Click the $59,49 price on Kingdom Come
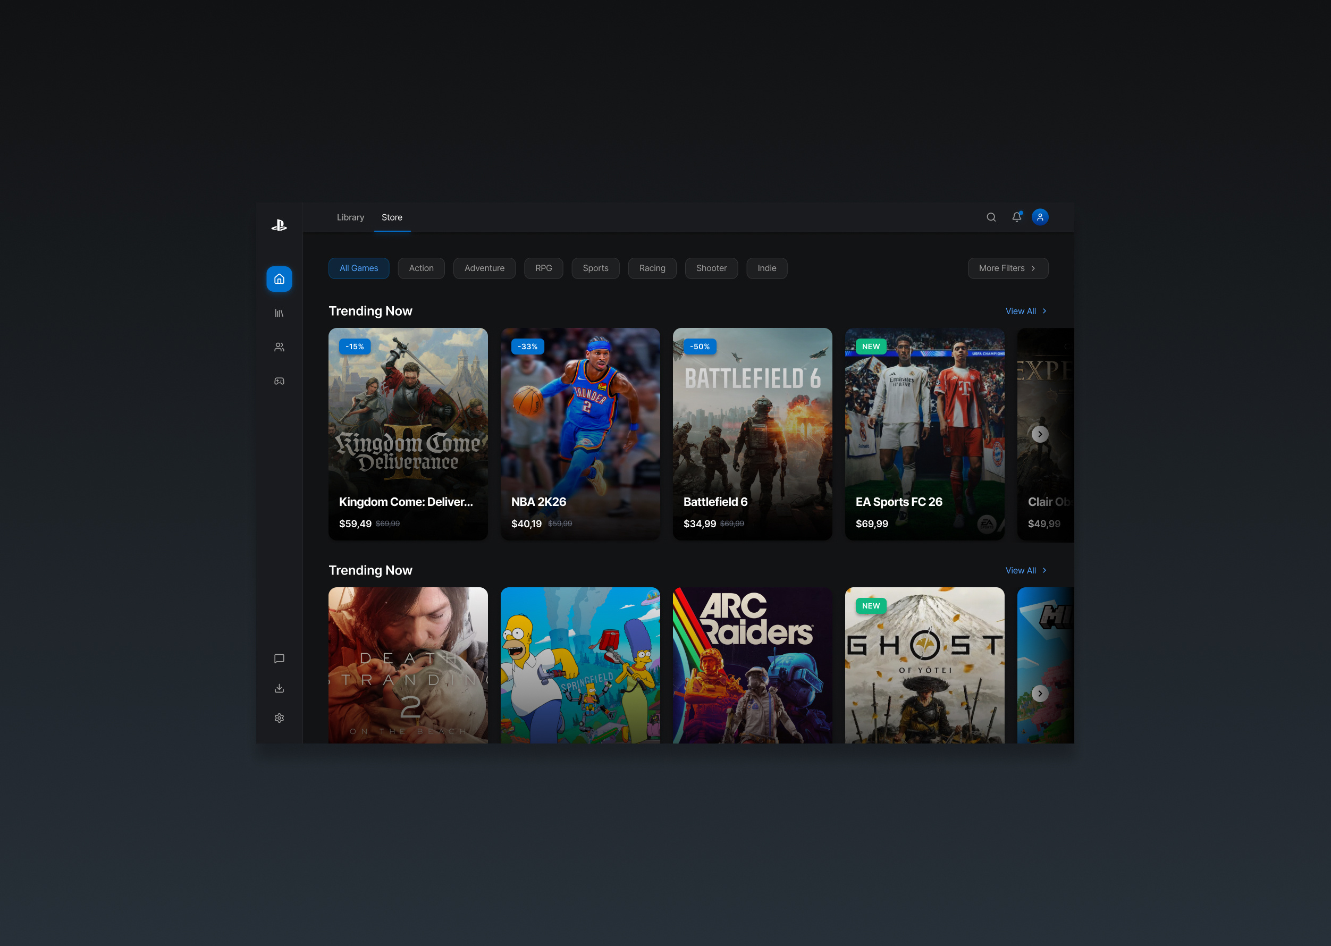Image resolution: width=1331 pixels, height=946 pixels. tap(355, 524)
